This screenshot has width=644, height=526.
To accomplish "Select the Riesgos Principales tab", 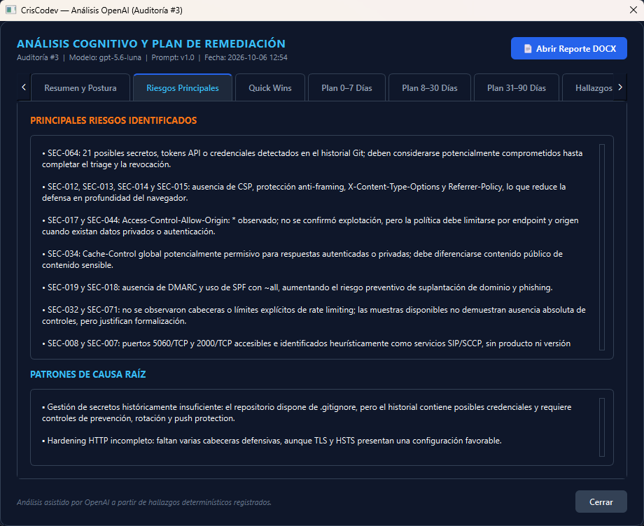I will 183,88.
